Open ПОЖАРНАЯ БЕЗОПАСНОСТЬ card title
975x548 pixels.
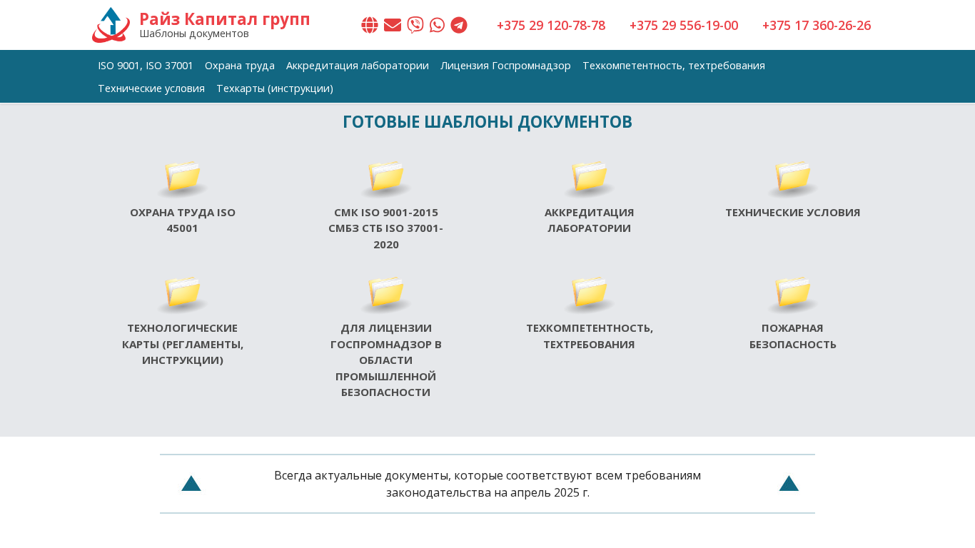click(793, 336)
